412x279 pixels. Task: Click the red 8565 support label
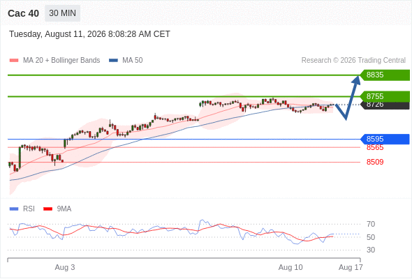pyautogui.click(x=375, y=147)
